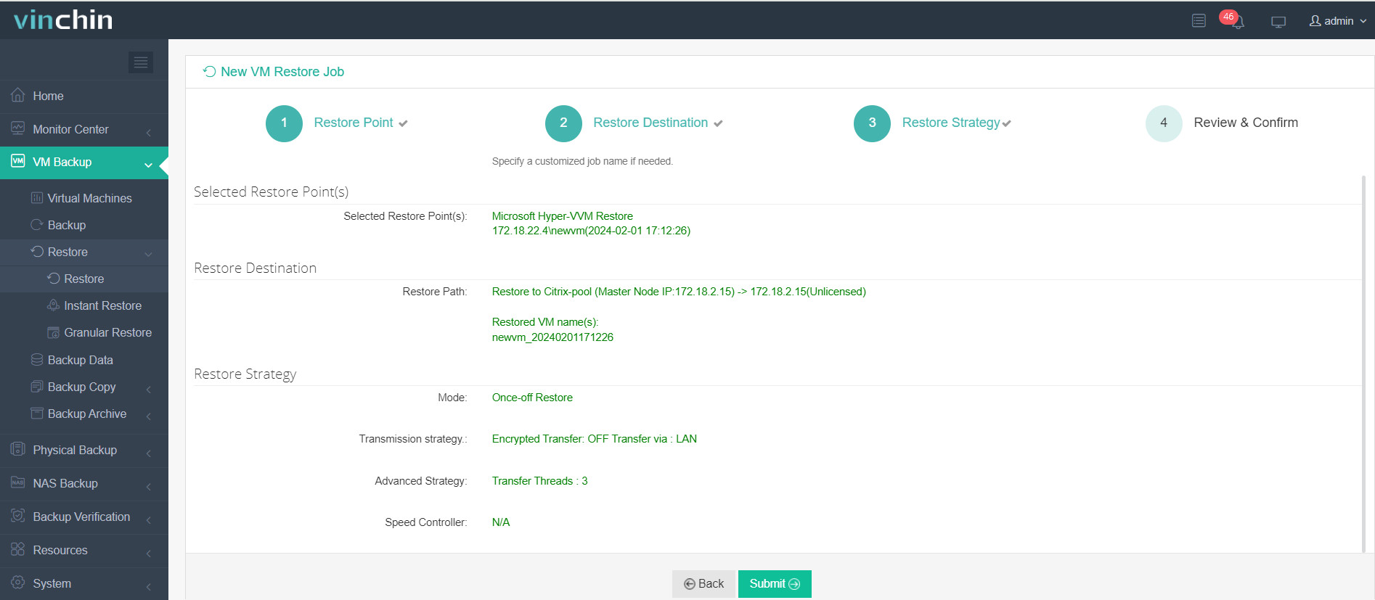Click the Backup Archive box icon

coord(37,413)
